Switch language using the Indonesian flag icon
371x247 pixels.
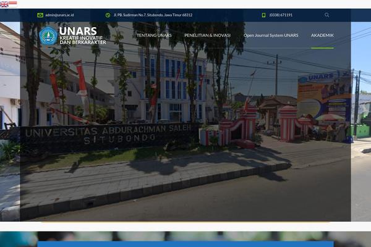[x=13, y=4]
